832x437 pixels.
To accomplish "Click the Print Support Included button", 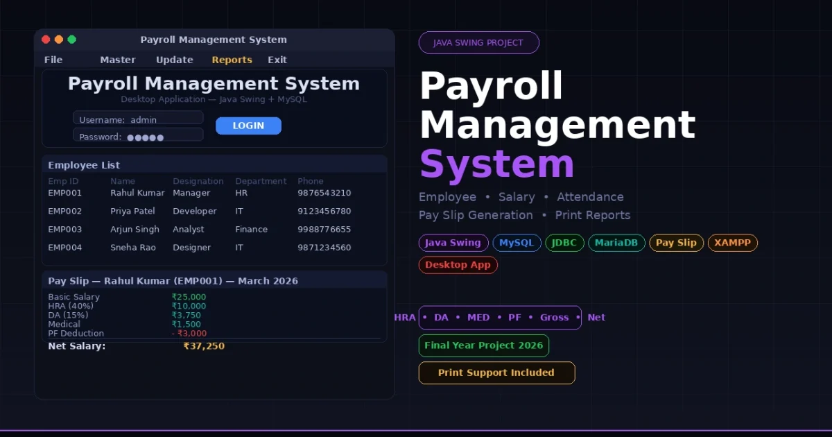I will pos(496,372).
